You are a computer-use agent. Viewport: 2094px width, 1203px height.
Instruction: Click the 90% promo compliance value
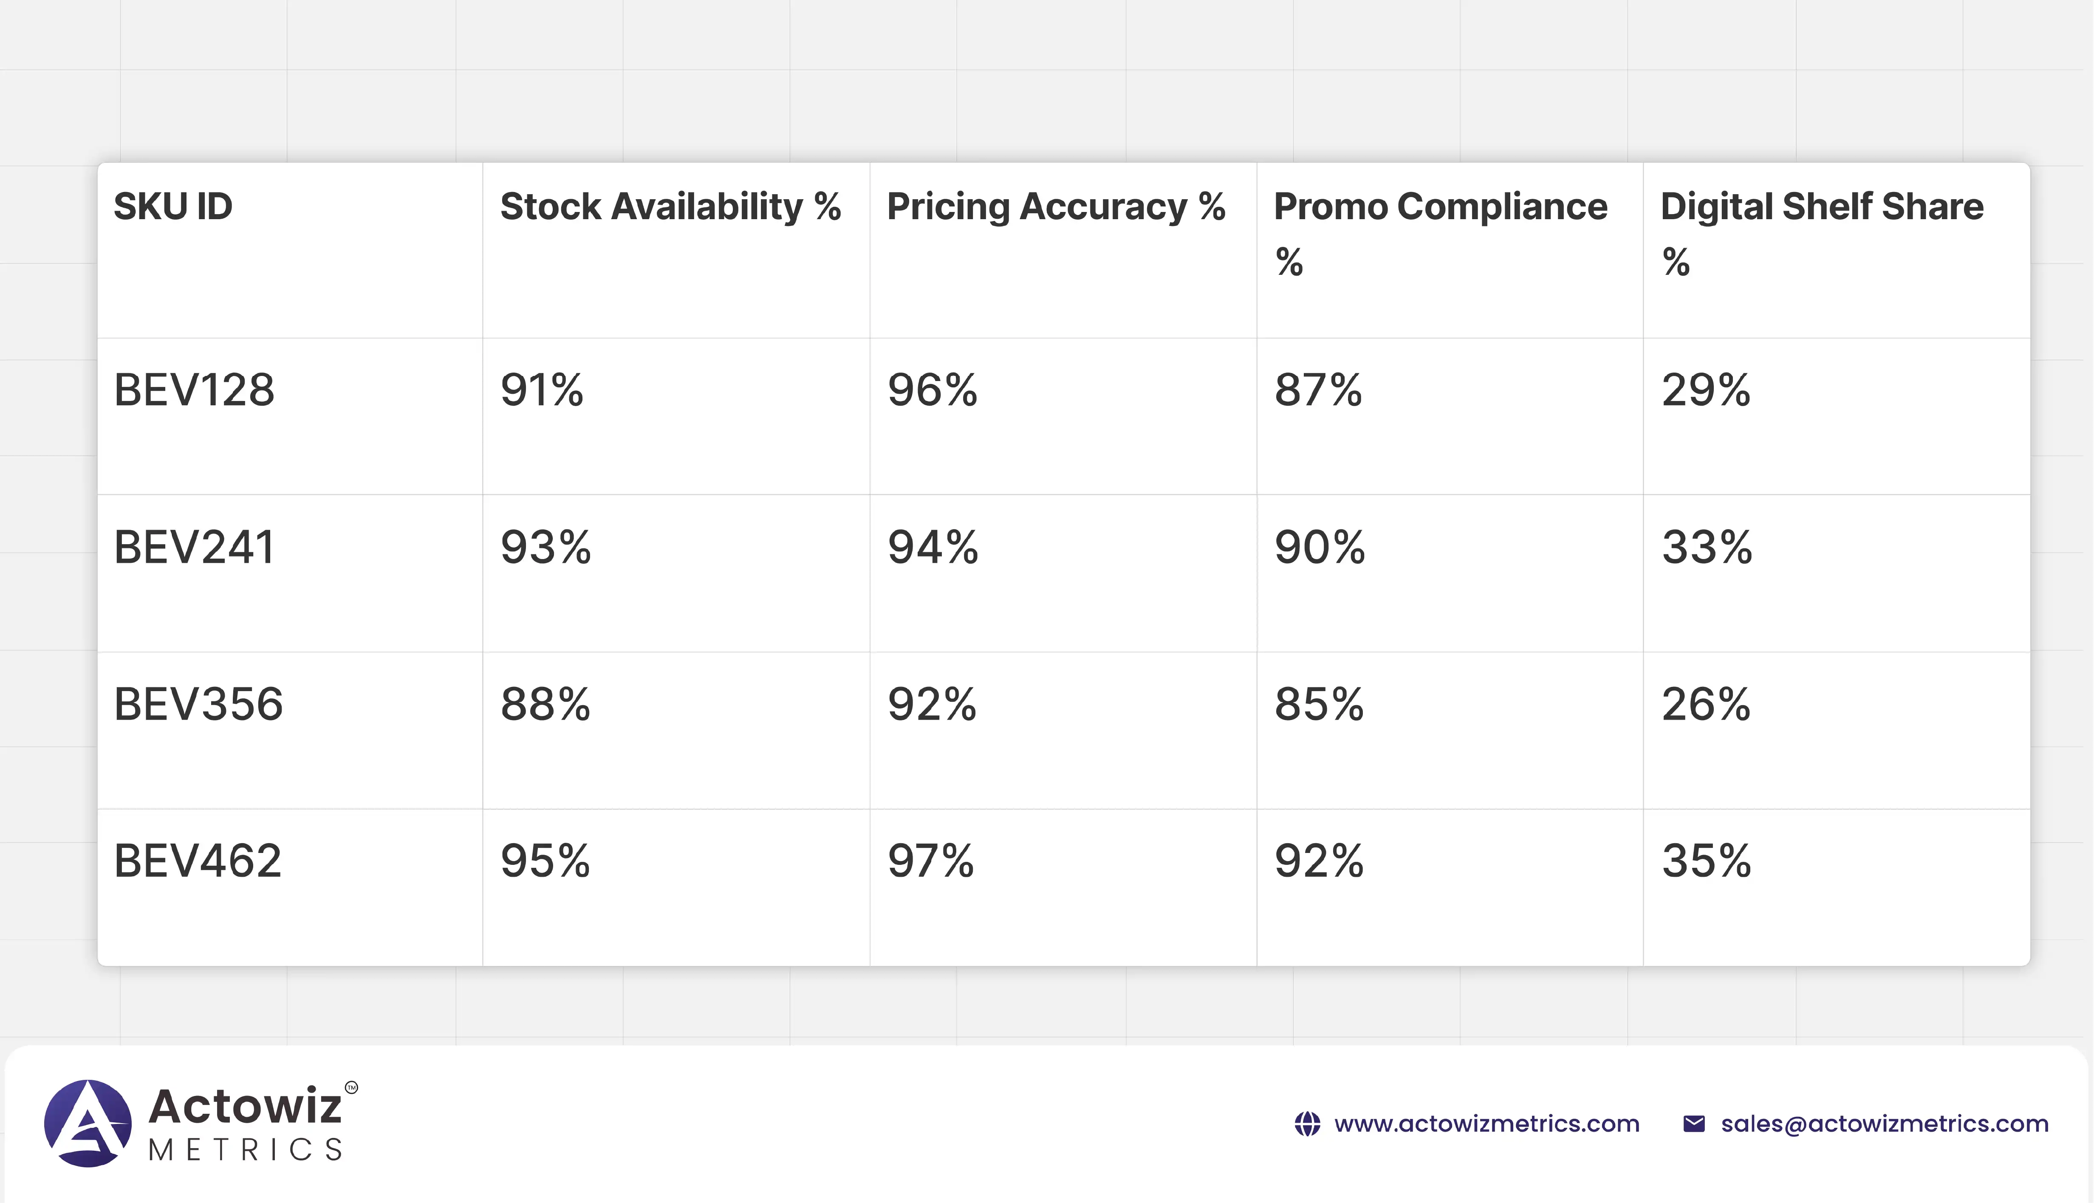(x=1319, y=547)
